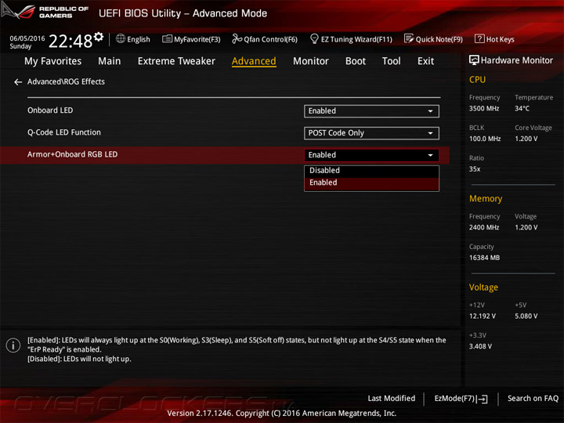Click the Hardware Monitor panel title

tap(516, 60)
